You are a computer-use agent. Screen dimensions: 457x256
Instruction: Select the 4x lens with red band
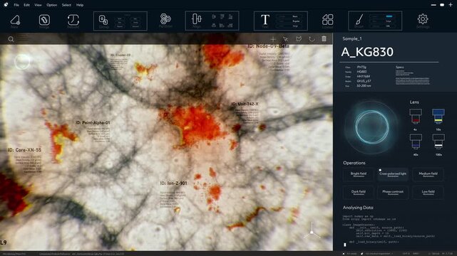tap(416, 117)
